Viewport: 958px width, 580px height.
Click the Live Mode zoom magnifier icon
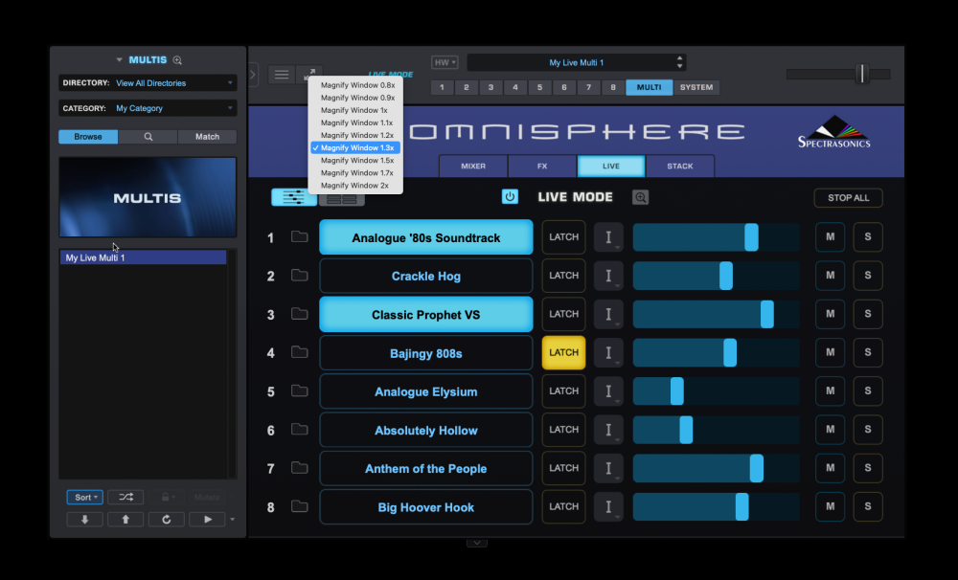[640, 197]
